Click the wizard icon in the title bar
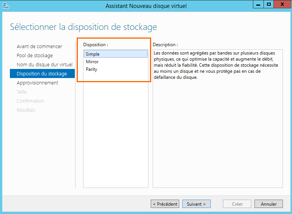 6,6
